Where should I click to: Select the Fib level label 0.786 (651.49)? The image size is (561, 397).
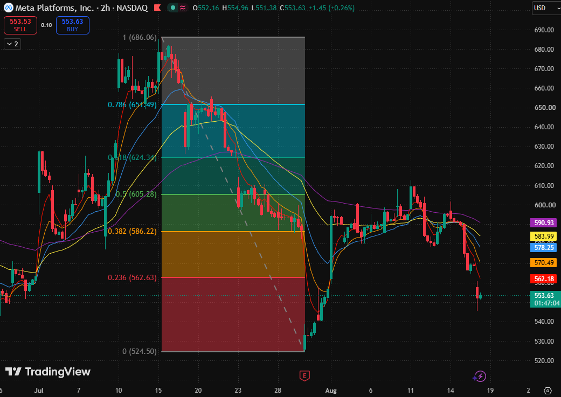132,105
